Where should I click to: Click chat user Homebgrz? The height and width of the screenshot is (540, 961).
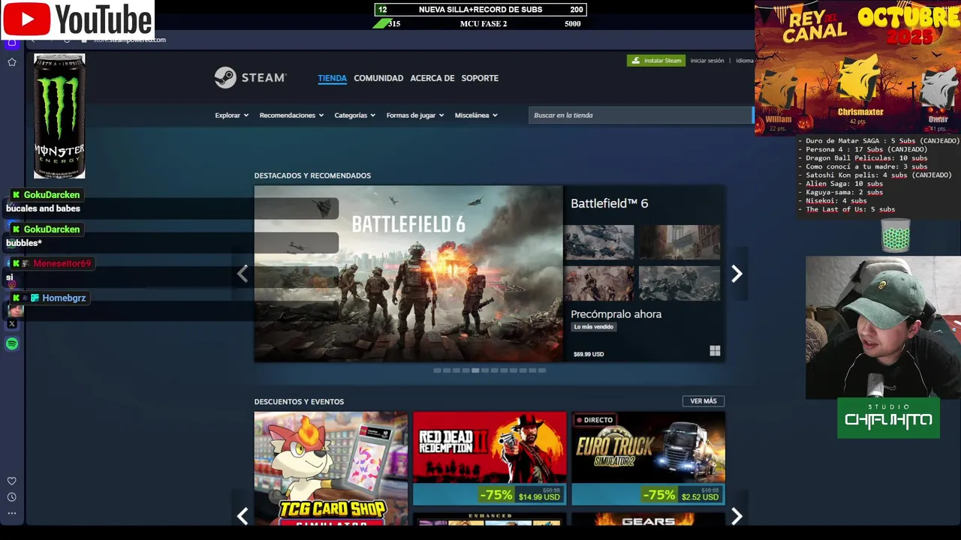(64, 298)
